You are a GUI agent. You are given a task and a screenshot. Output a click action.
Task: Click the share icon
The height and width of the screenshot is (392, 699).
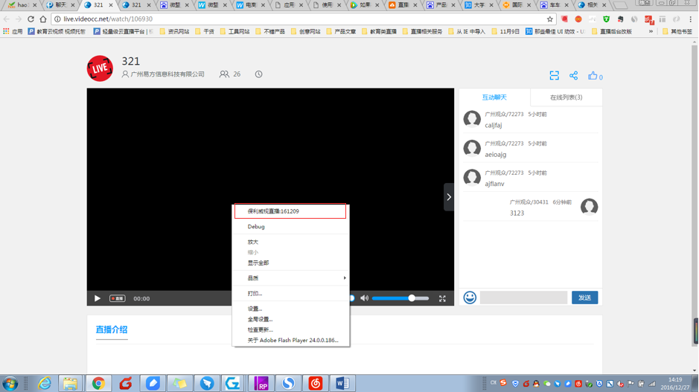(x=573, y=76)
